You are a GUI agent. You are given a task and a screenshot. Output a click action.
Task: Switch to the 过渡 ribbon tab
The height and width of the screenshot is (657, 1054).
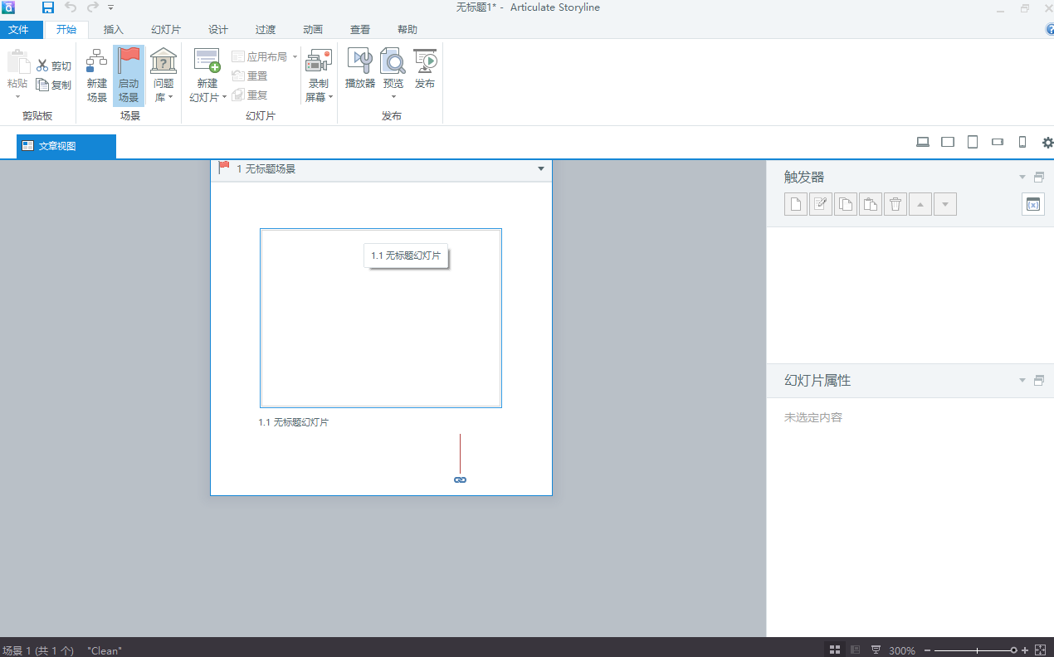[266, 30]
